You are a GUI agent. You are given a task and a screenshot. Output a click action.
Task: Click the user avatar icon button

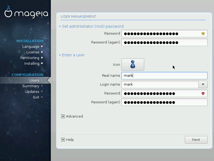coord(133,64)
